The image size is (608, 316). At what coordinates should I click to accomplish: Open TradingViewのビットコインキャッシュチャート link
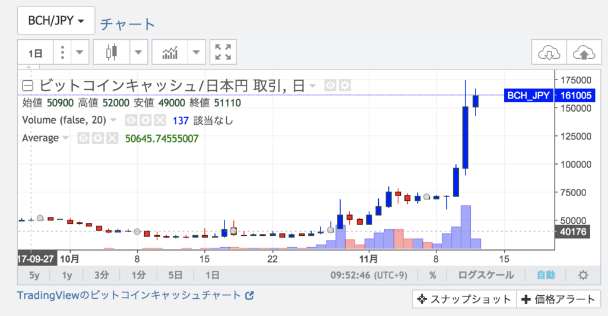135,295
